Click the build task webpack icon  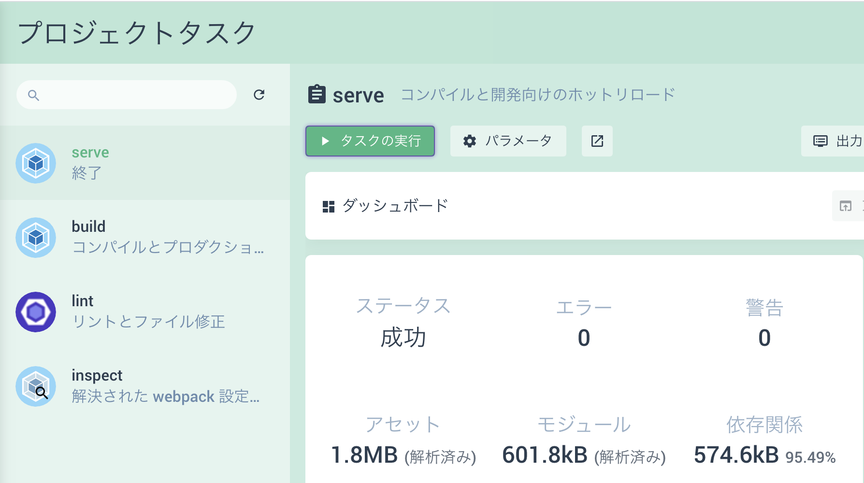(36, 238)
